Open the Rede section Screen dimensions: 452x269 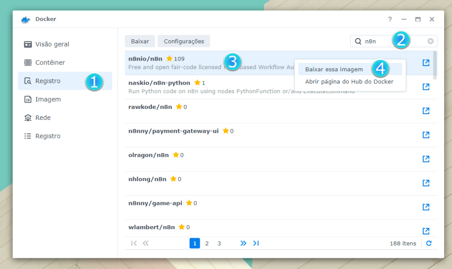(43, 118)
